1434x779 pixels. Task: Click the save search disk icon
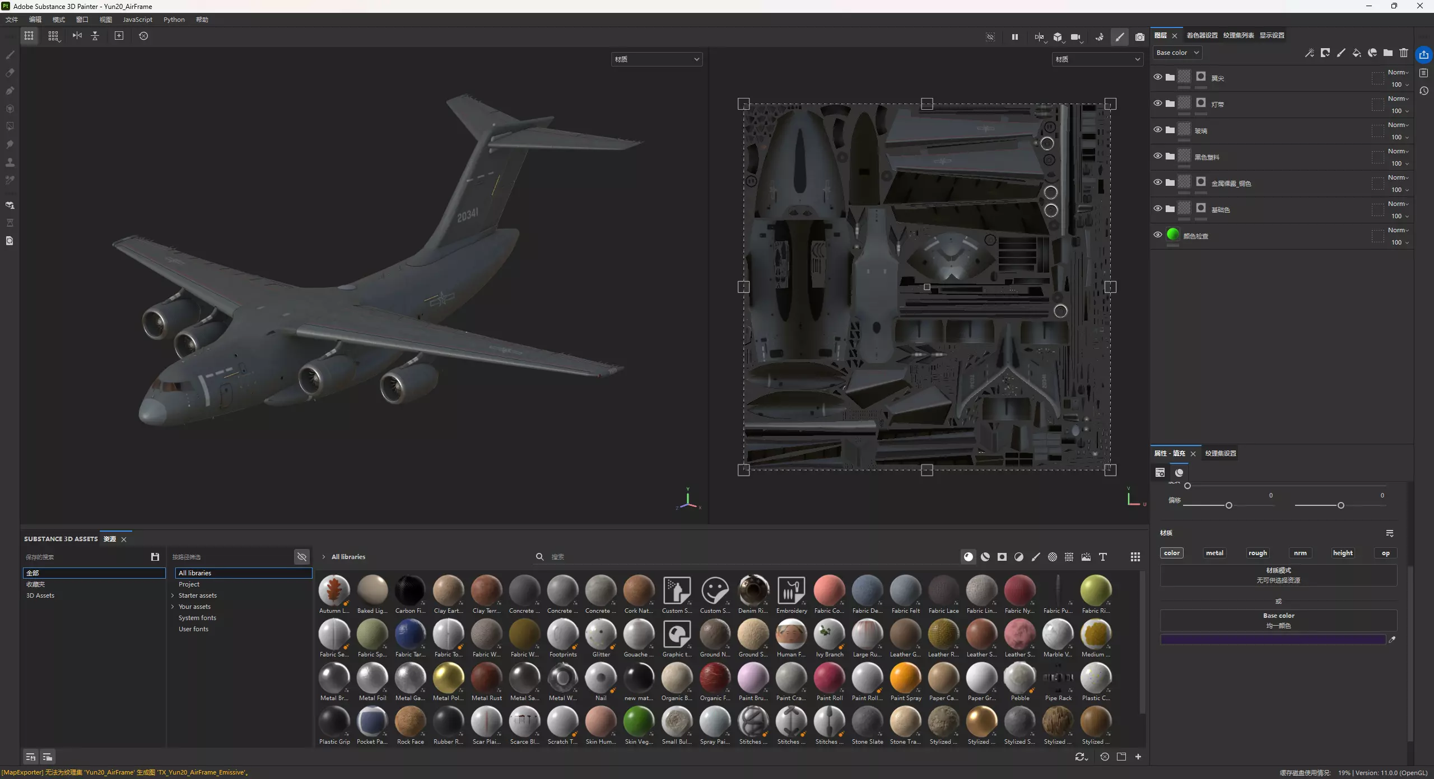pos(155,556)
